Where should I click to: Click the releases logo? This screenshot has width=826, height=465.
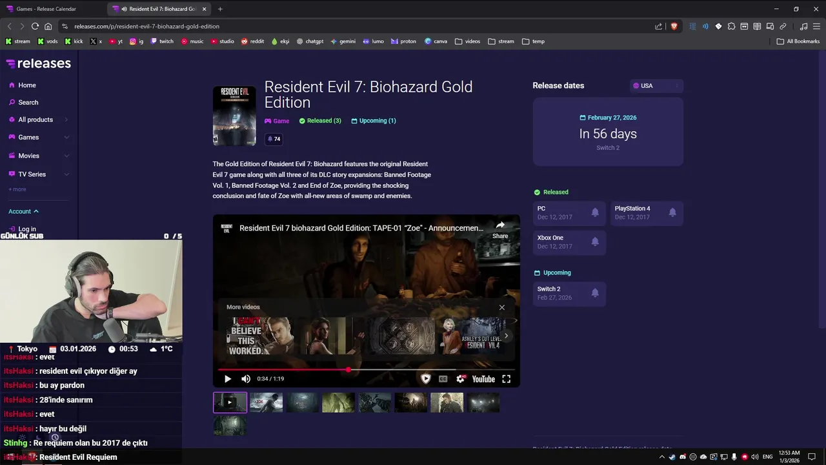coord(39,63)
